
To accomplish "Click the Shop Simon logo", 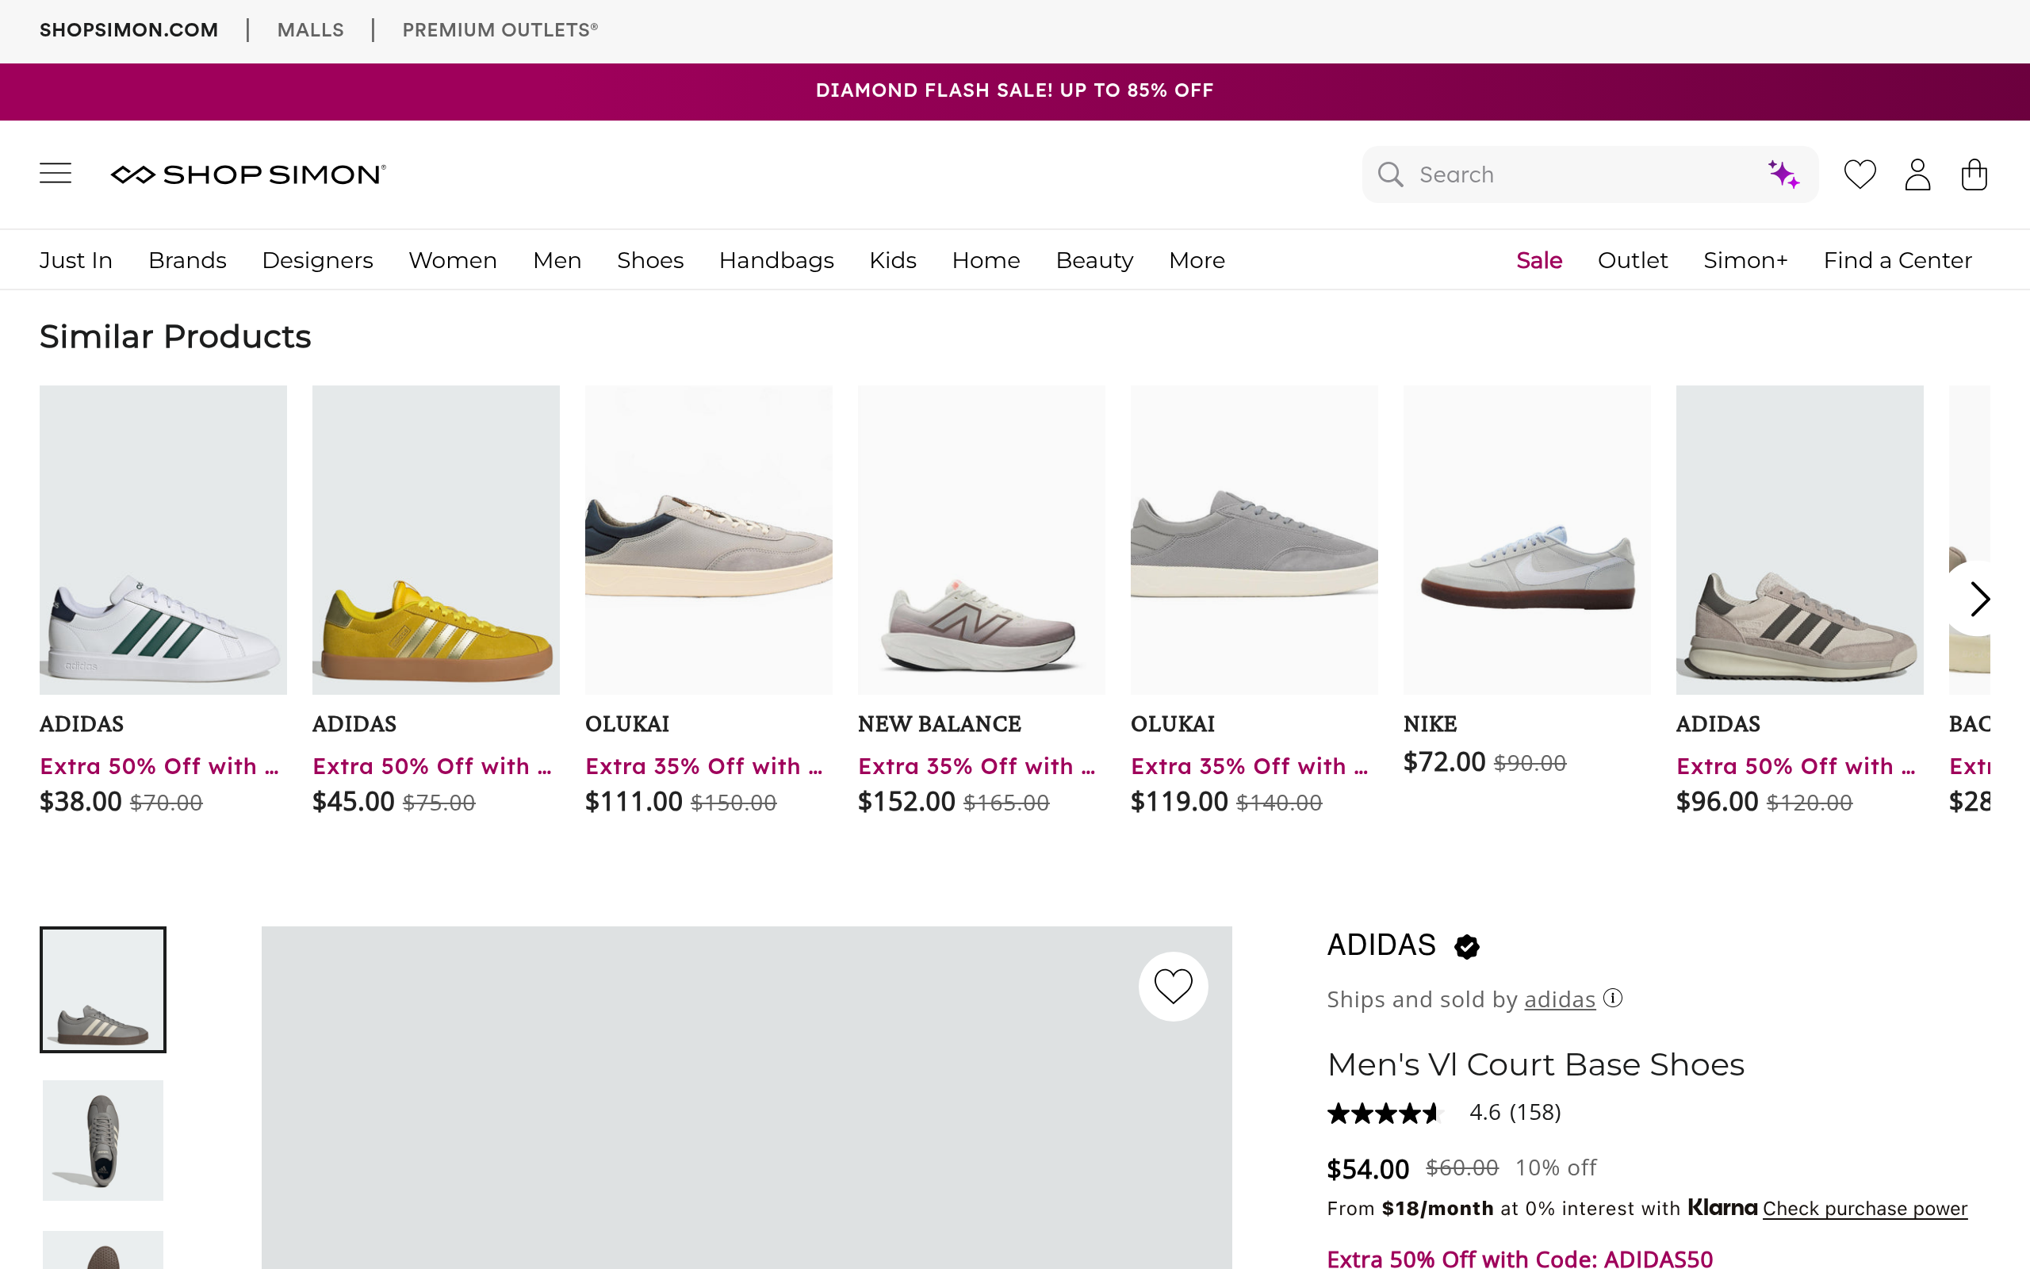I will pyautogui.click(x=248, y=174).
